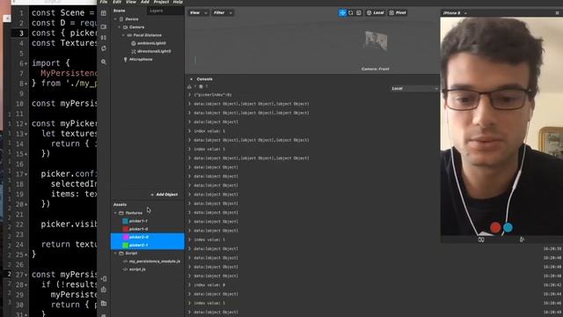
Task: Click the green picker2-1 texture thumbnail
Action: pos(125,245)
